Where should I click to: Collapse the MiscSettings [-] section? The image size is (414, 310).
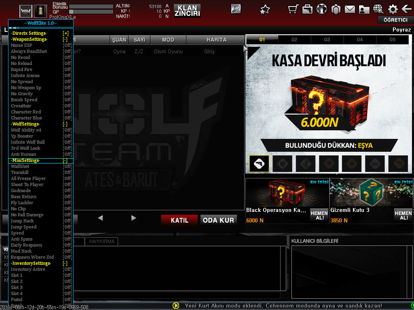(x=65, y=161)
